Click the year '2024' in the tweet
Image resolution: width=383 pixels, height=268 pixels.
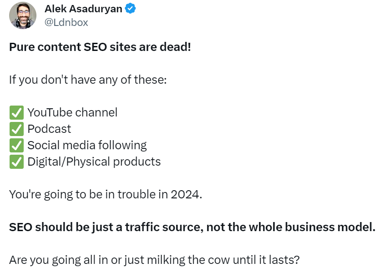185,194
